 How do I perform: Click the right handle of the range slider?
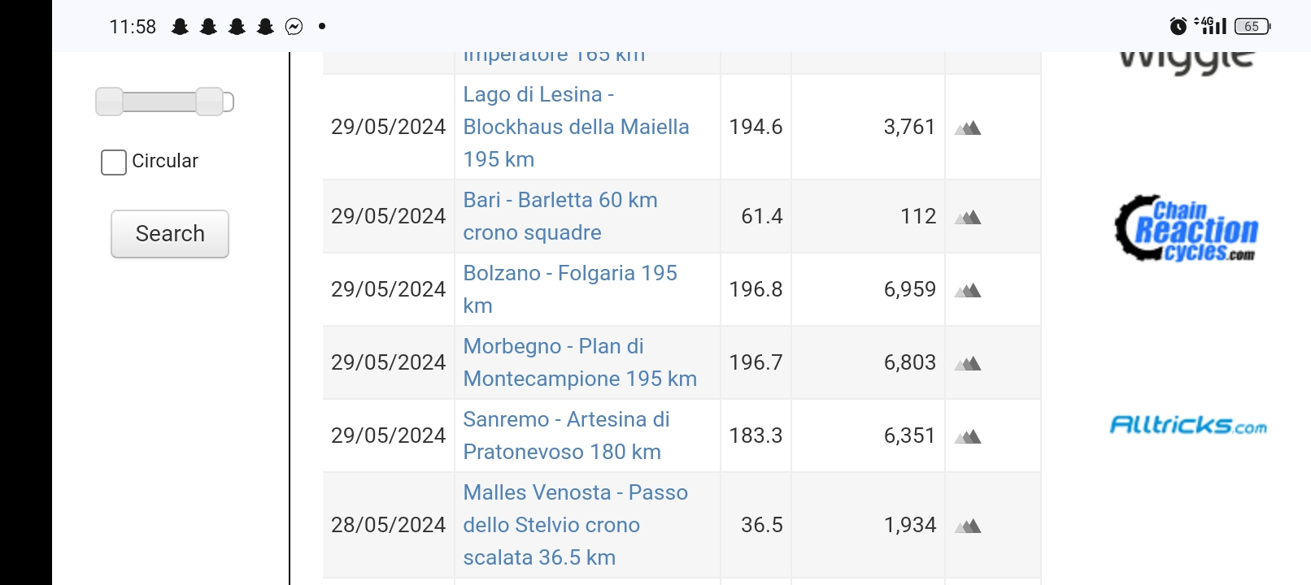pyautogui.click(x=209, y=102)
